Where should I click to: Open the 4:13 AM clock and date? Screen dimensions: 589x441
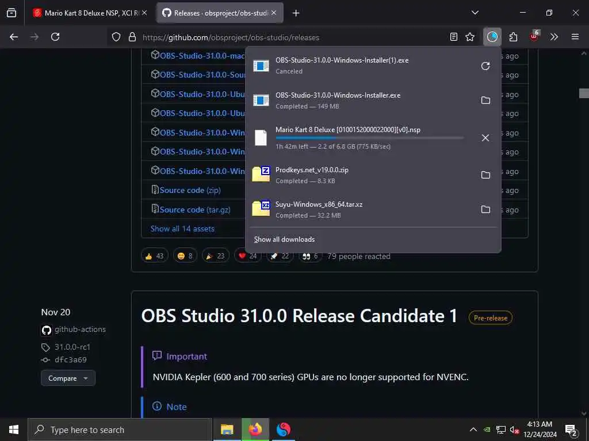540,430
